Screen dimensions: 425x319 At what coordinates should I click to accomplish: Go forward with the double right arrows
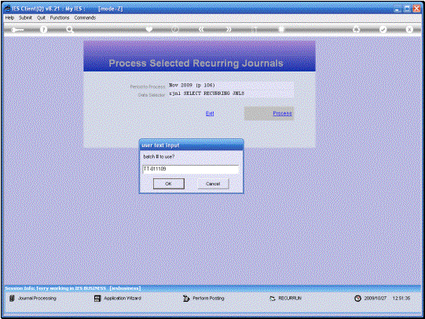tap(229, 29)
